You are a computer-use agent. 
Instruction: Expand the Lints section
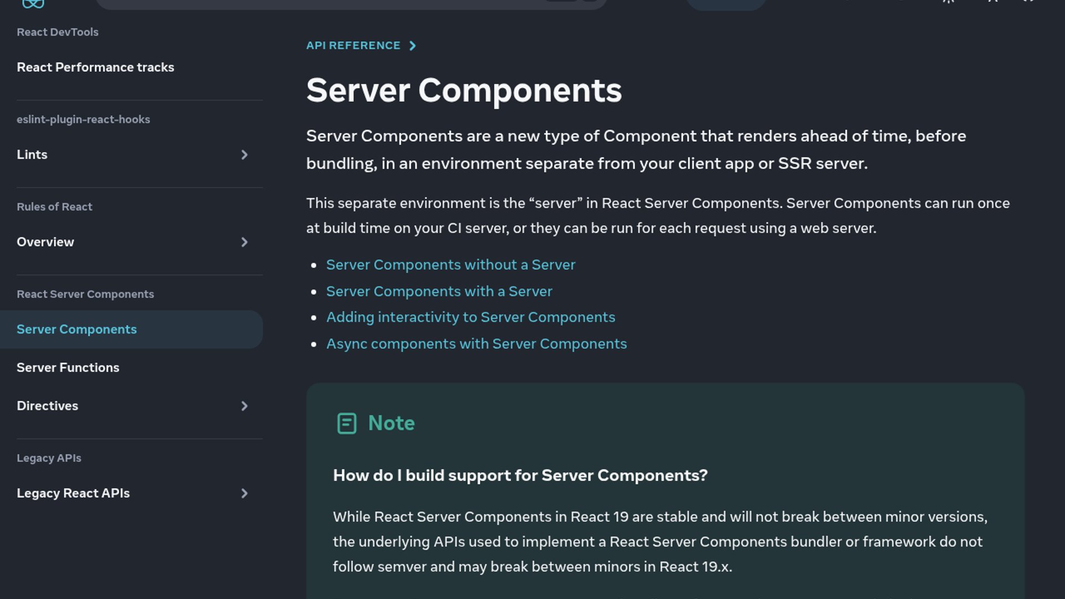pos(244,155)
